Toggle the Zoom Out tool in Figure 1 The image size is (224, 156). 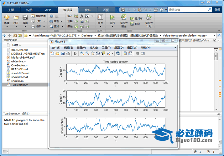87,53
